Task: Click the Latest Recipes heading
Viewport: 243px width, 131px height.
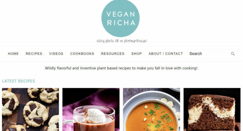Action: [19, 81]
